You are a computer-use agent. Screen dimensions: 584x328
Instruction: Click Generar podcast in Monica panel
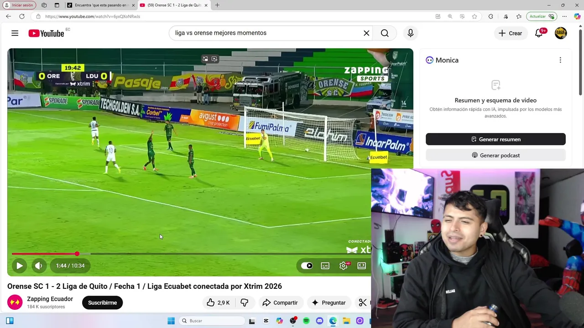pyautogui.click(x=495, y=155)
